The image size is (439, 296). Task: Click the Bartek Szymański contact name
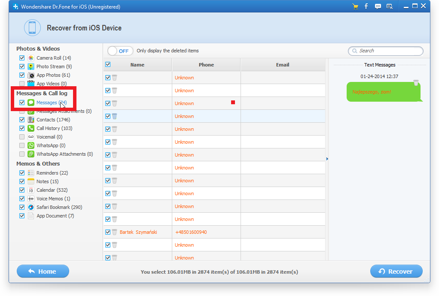[x=138, y=232]
